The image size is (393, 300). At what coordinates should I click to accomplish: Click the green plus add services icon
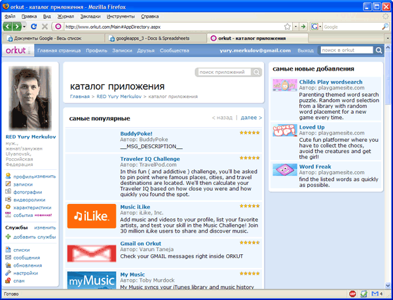(x=9, y=237)
